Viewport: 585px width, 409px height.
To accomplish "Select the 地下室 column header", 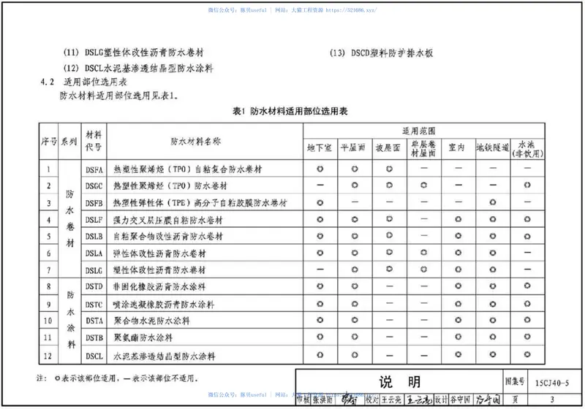I will (320, 148).
